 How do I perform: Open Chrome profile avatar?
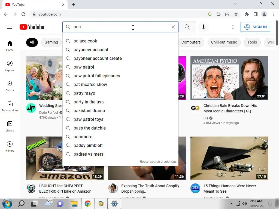(x=264, y=14)
